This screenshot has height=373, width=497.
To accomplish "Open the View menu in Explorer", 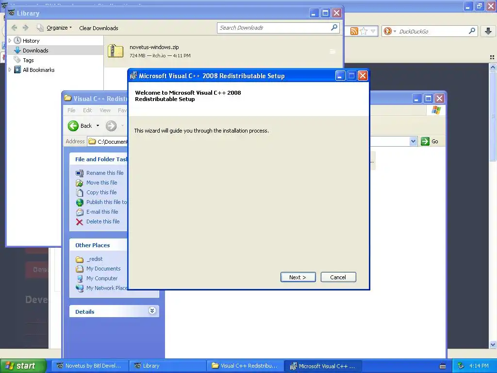I will (105, 110).
